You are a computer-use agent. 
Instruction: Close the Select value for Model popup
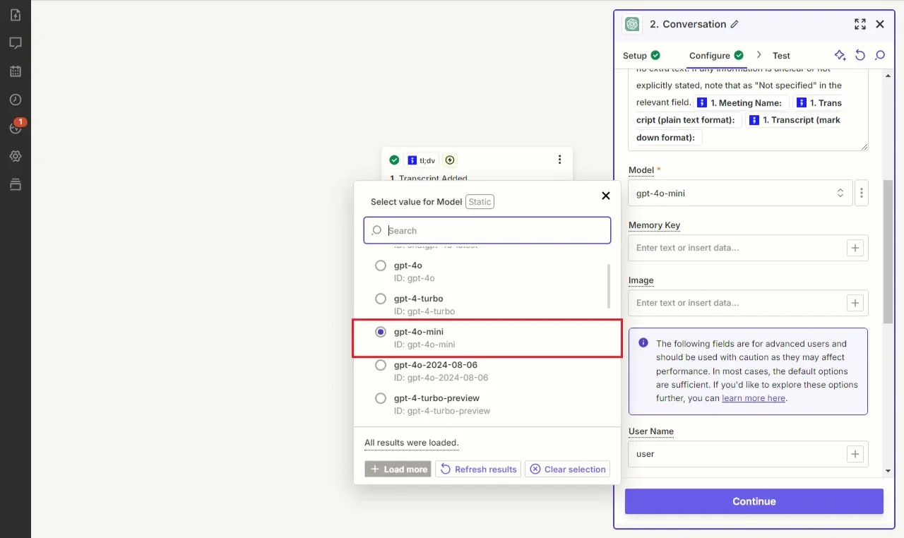coord(605,196)
